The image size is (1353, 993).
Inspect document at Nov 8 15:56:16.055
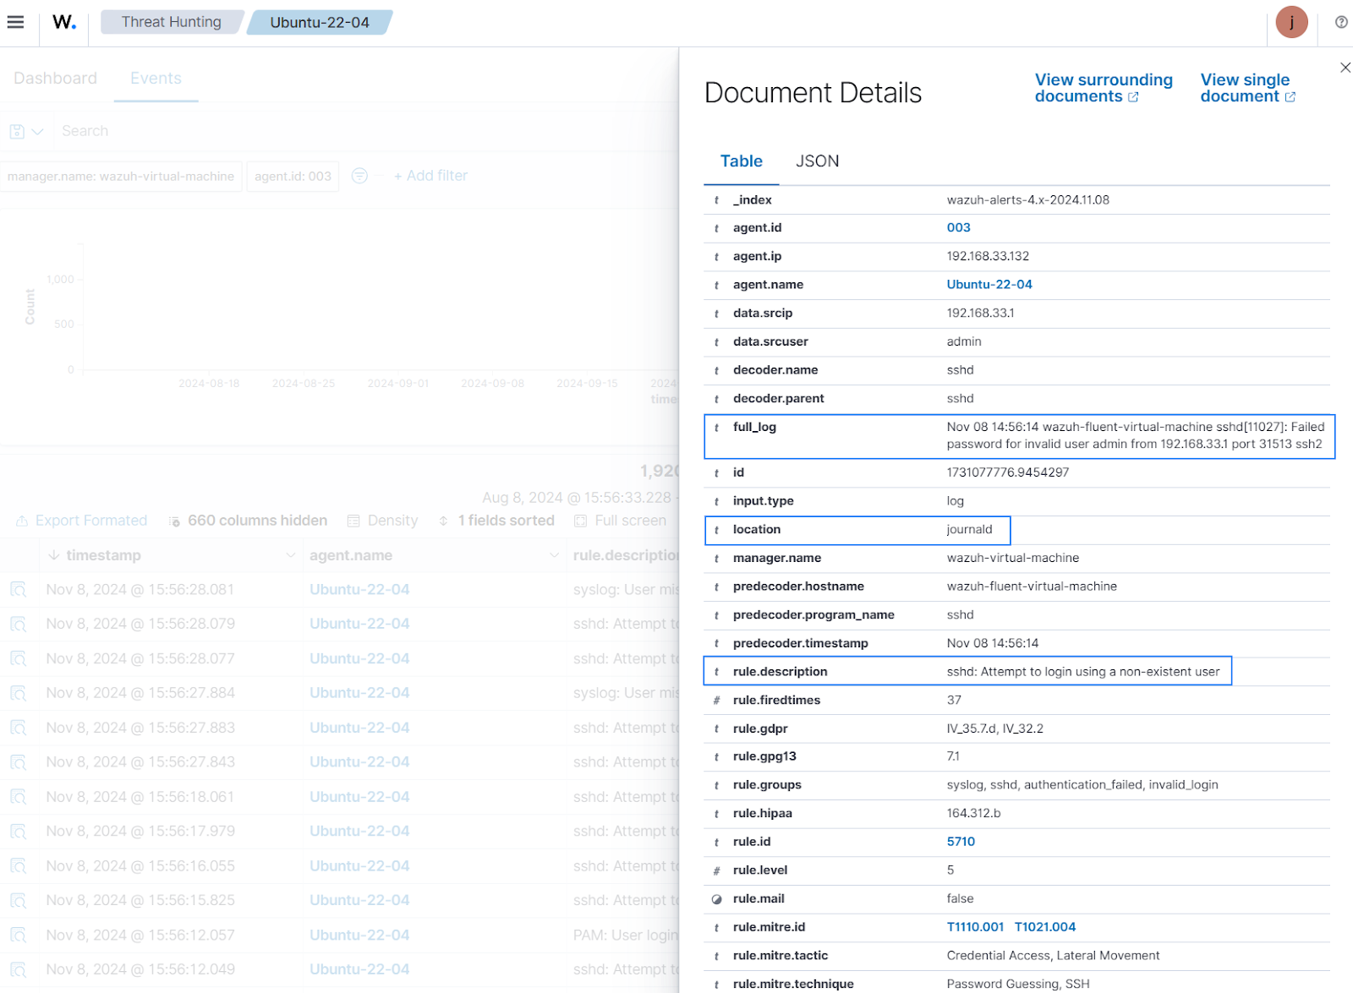(18, 866)
